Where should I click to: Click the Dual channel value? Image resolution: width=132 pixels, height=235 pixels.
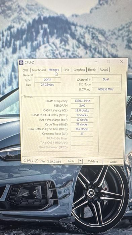pyautogui.click(x=106, y=79)
